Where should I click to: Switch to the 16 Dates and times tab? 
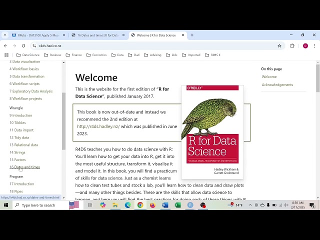point(97,35)
